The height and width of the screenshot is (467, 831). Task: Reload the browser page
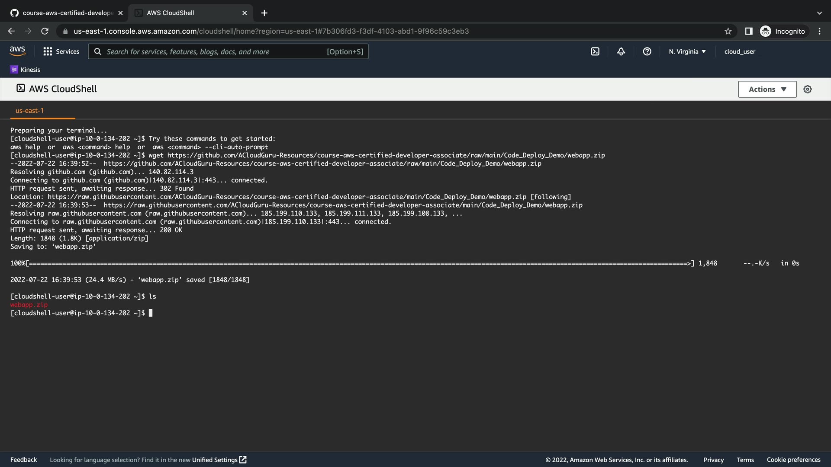[45, 31]
